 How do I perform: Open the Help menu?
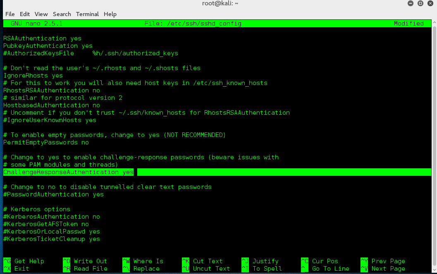click(110, 14)
